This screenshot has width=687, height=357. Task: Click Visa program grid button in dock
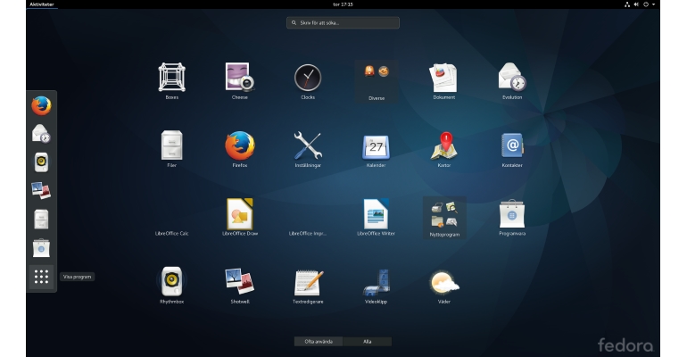[x=41, y=277]
